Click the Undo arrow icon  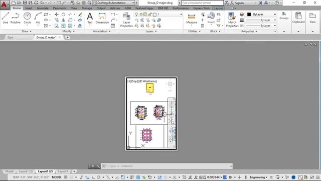coord(42,3)
